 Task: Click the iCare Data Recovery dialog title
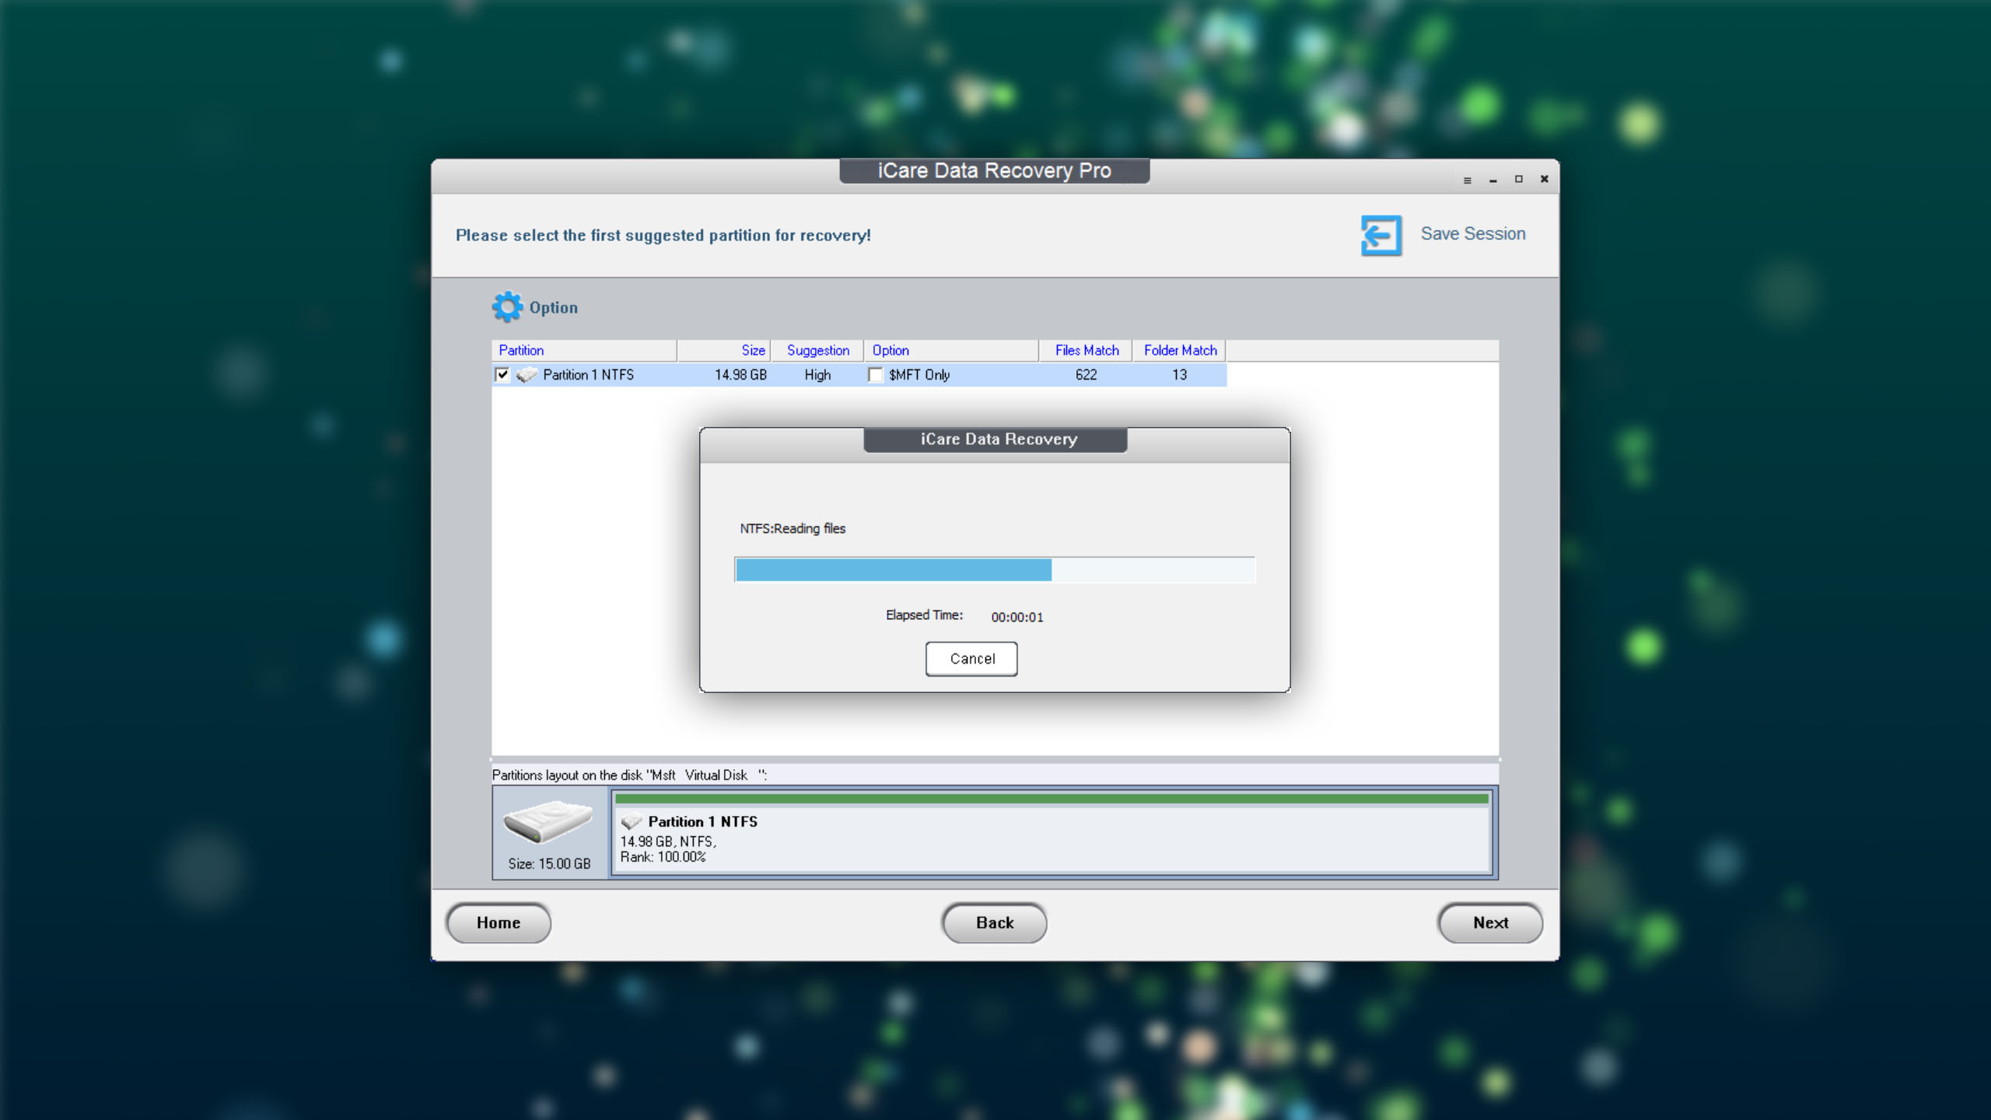click(999, 439)
